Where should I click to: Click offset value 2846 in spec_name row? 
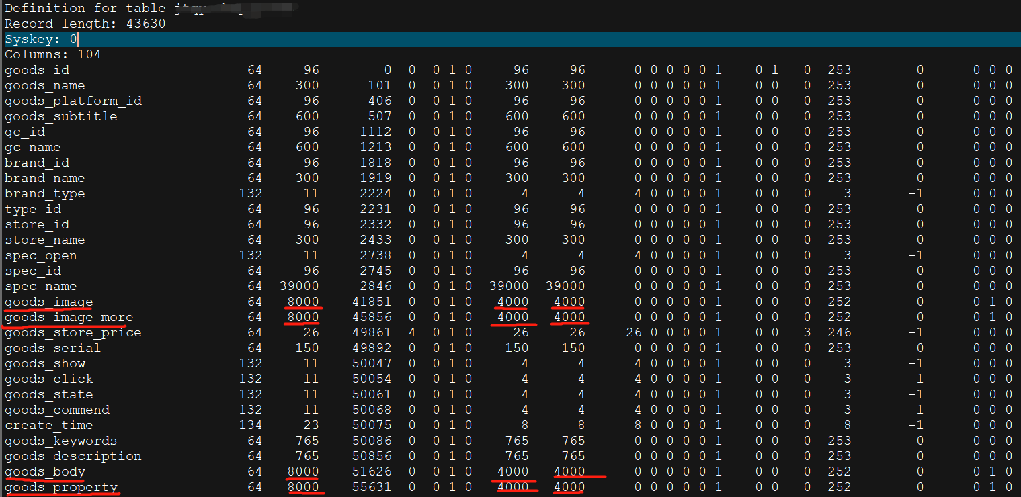click(376, 287)
